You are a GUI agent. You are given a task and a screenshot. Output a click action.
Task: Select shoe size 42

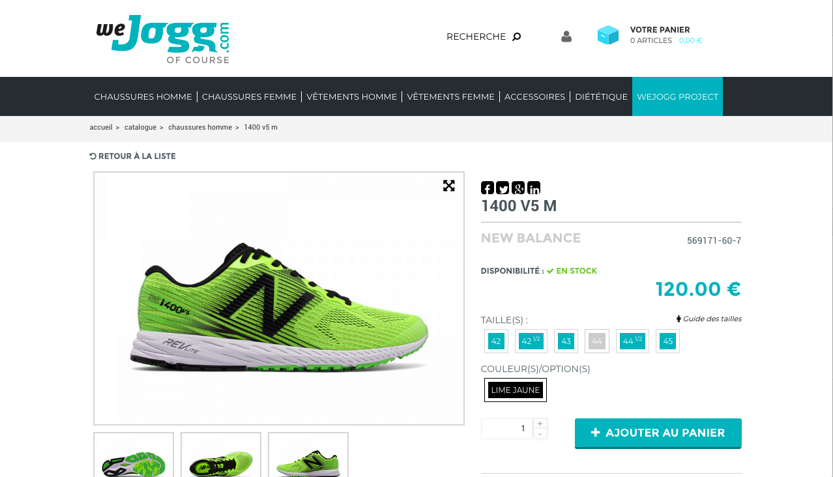496,341
